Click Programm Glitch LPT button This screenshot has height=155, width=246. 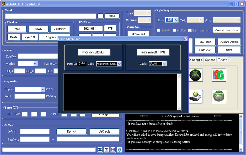[x=94, y=52]
